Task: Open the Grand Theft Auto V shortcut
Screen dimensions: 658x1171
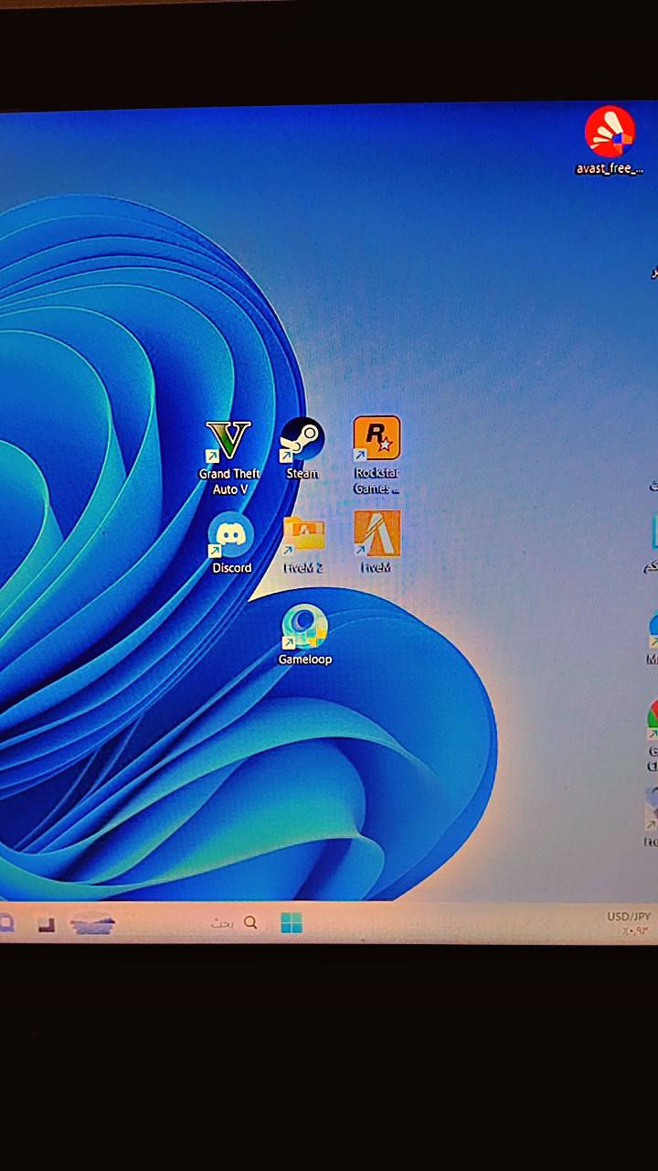Action: (228, 442)
